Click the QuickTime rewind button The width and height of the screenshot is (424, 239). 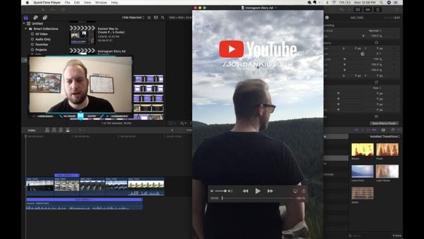[x=245, y=191]
